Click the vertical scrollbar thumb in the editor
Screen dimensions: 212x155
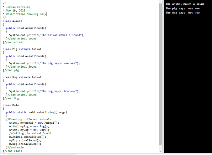click(x=161, y=74)
